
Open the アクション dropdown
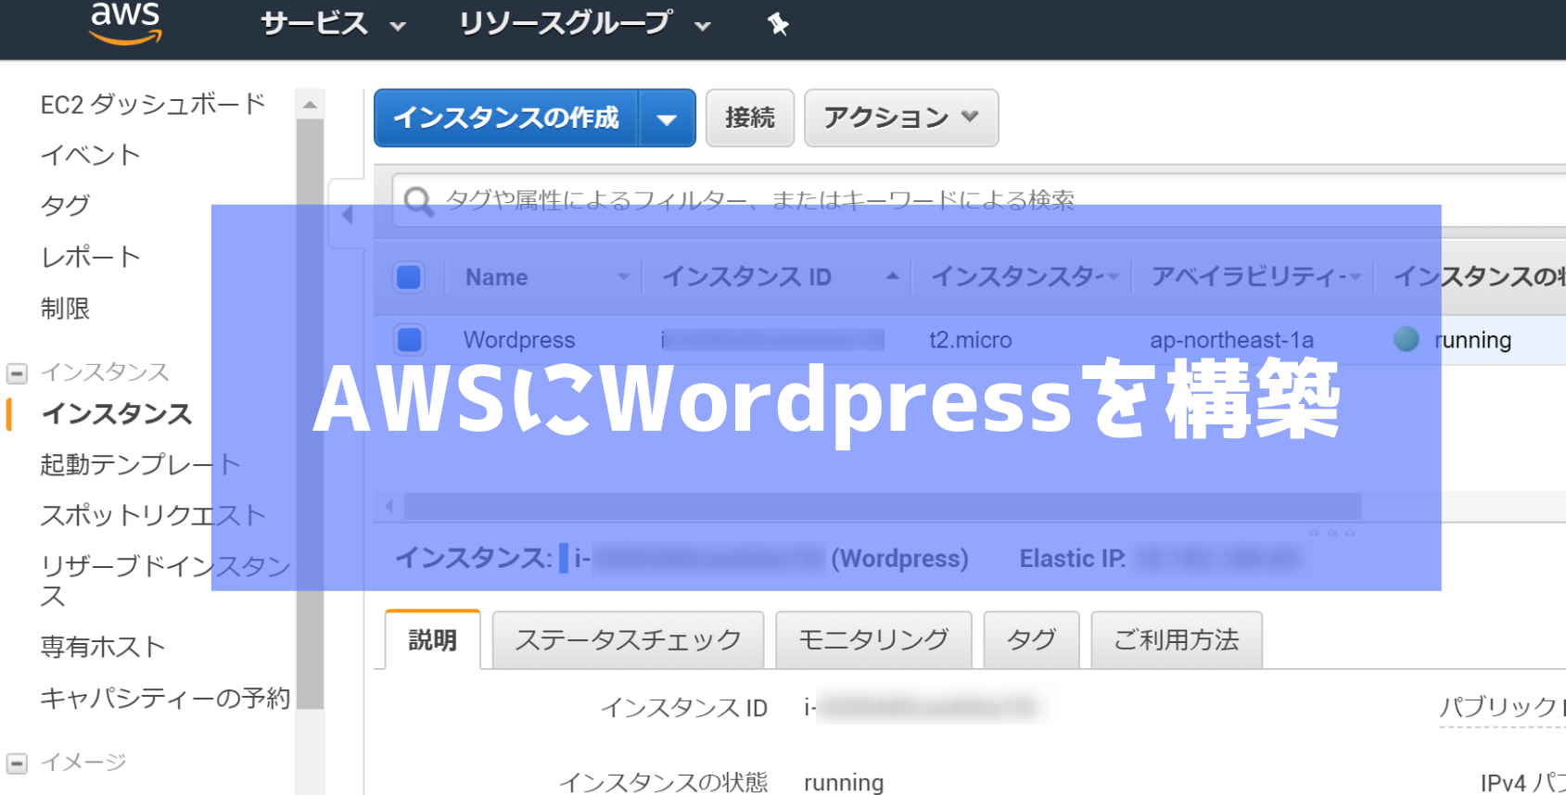(x=901, y=118)
